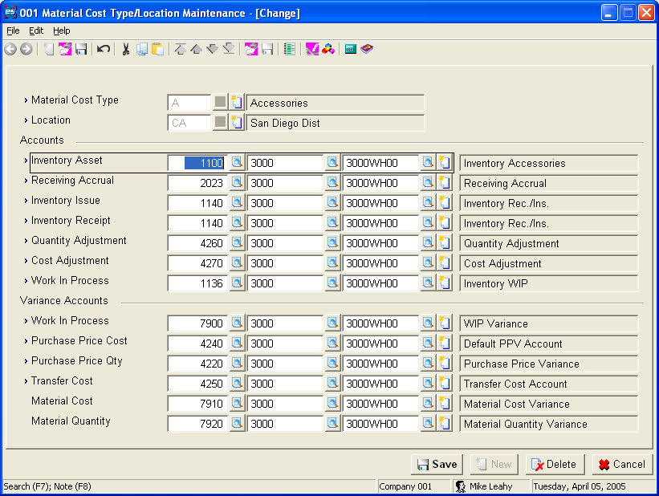Click the Delete button
The height and width of the screenshot is (496, 659).
click(555, 464)
